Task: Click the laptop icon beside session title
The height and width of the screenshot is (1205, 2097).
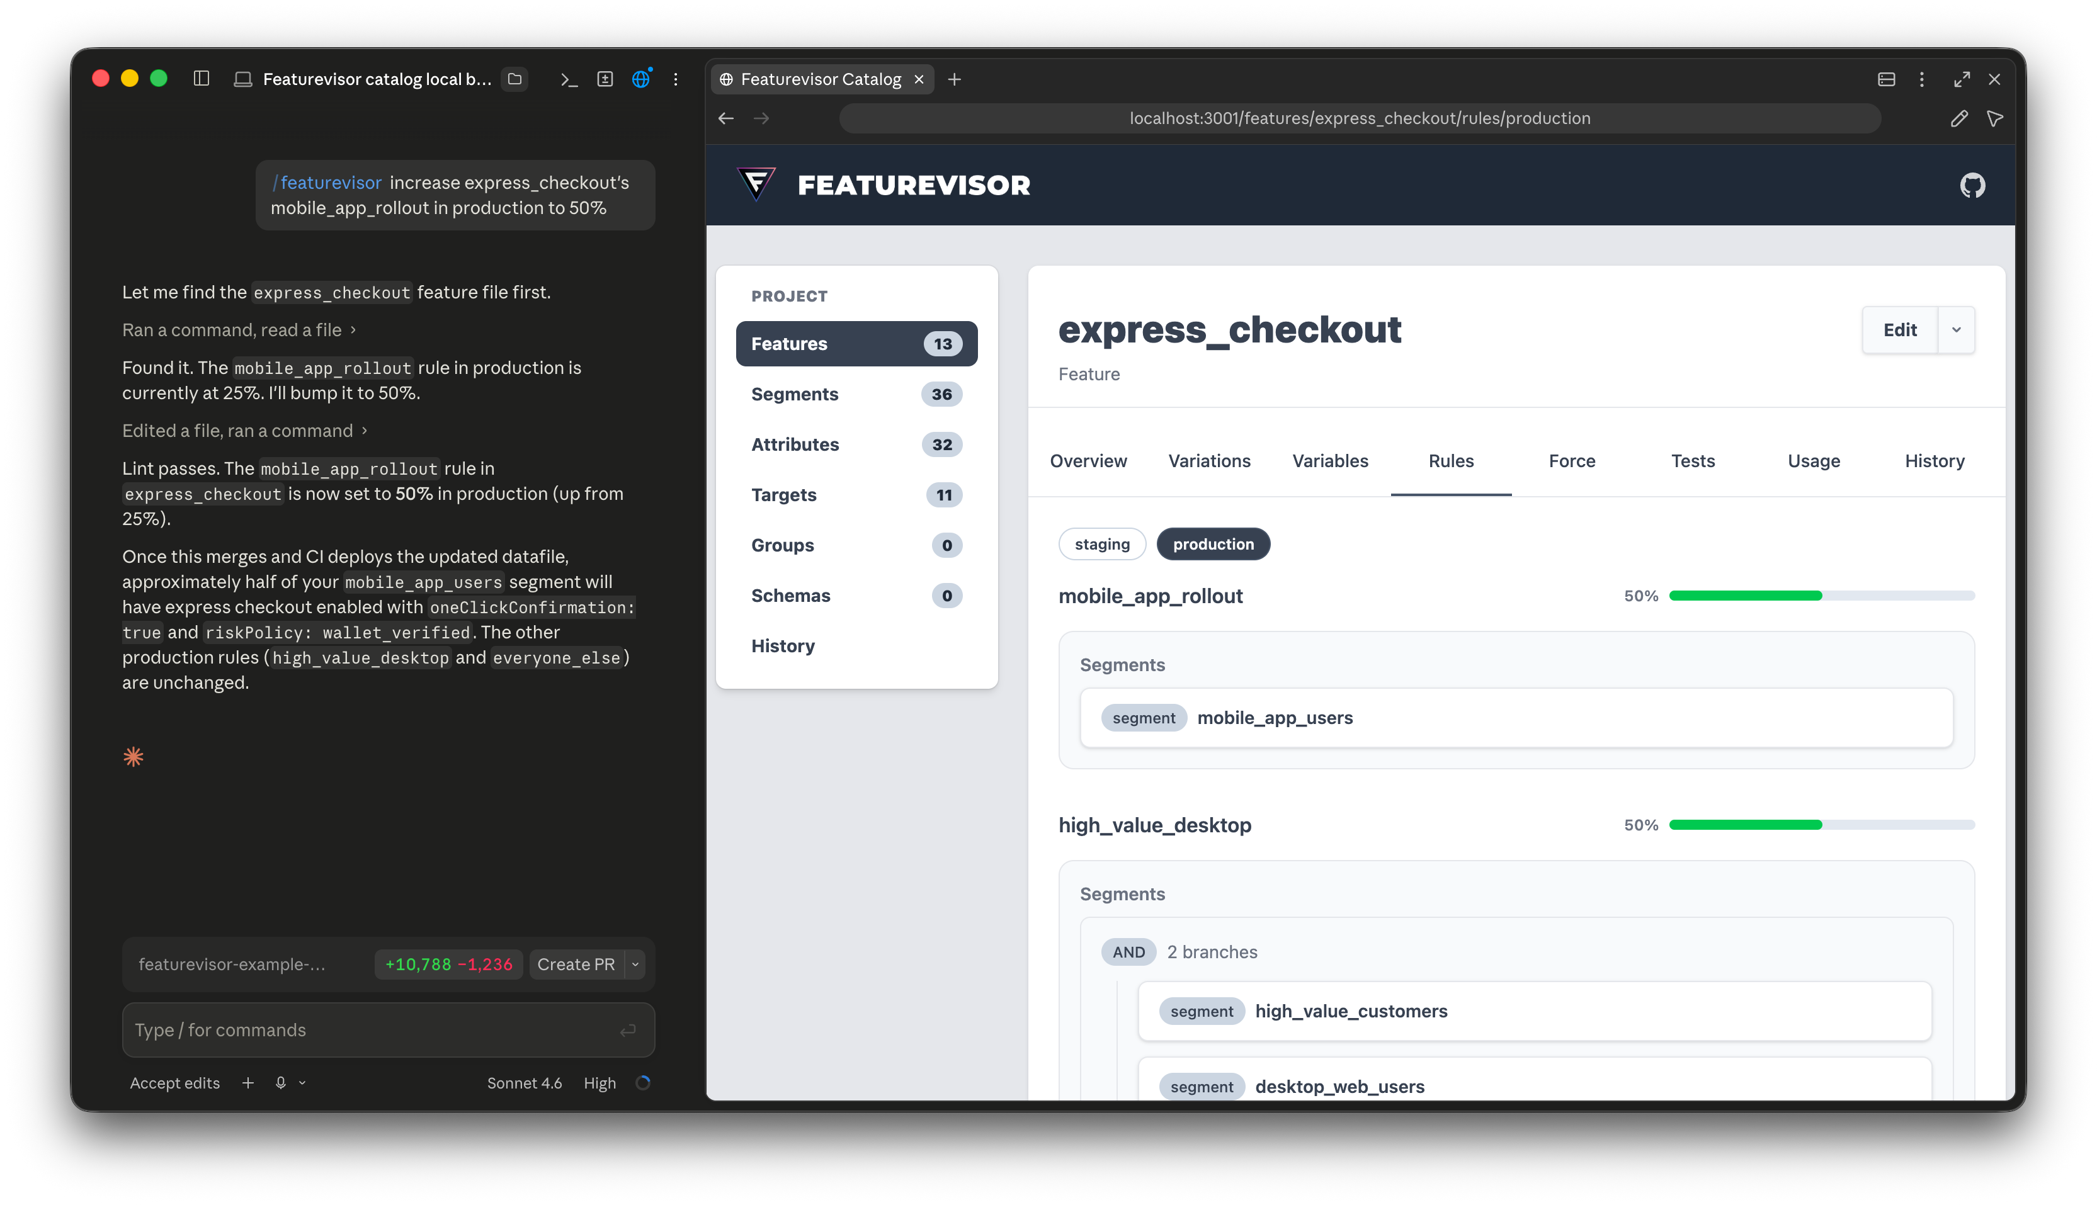Action: (242, 79)
